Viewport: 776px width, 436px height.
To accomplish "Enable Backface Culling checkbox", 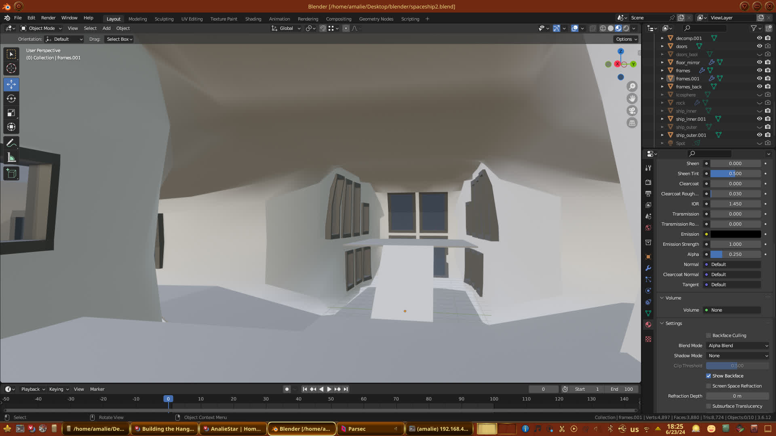I will point(709,335).
